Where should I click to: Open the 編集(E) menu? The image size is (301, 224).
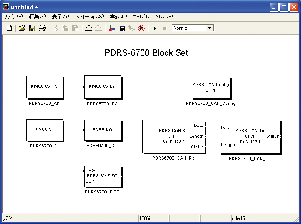pyautogui.click(x=37, y=17)
